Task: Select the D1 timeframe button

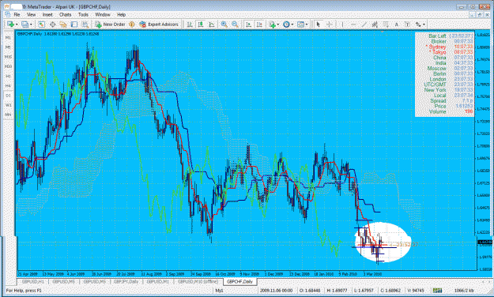Action: click(x=8, y=96)
